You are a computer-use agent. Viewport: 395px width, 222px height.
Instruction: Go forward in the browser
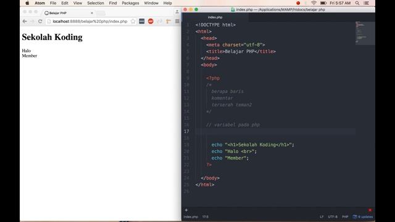[x=32, y=22]
